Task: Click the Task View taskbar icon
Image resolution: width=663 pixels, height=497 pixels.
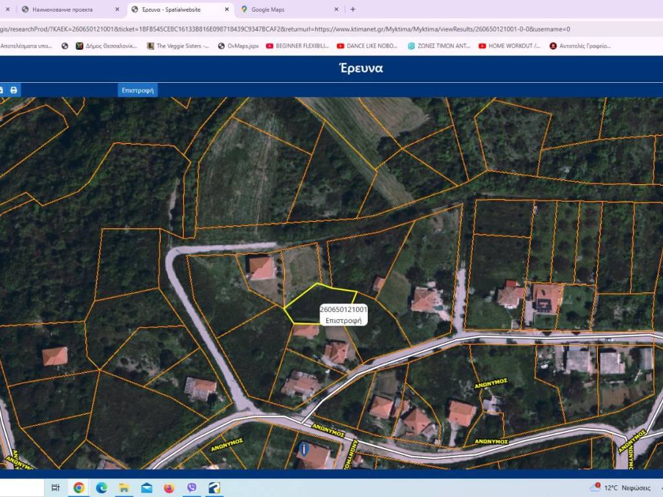Action: point(56,487)
